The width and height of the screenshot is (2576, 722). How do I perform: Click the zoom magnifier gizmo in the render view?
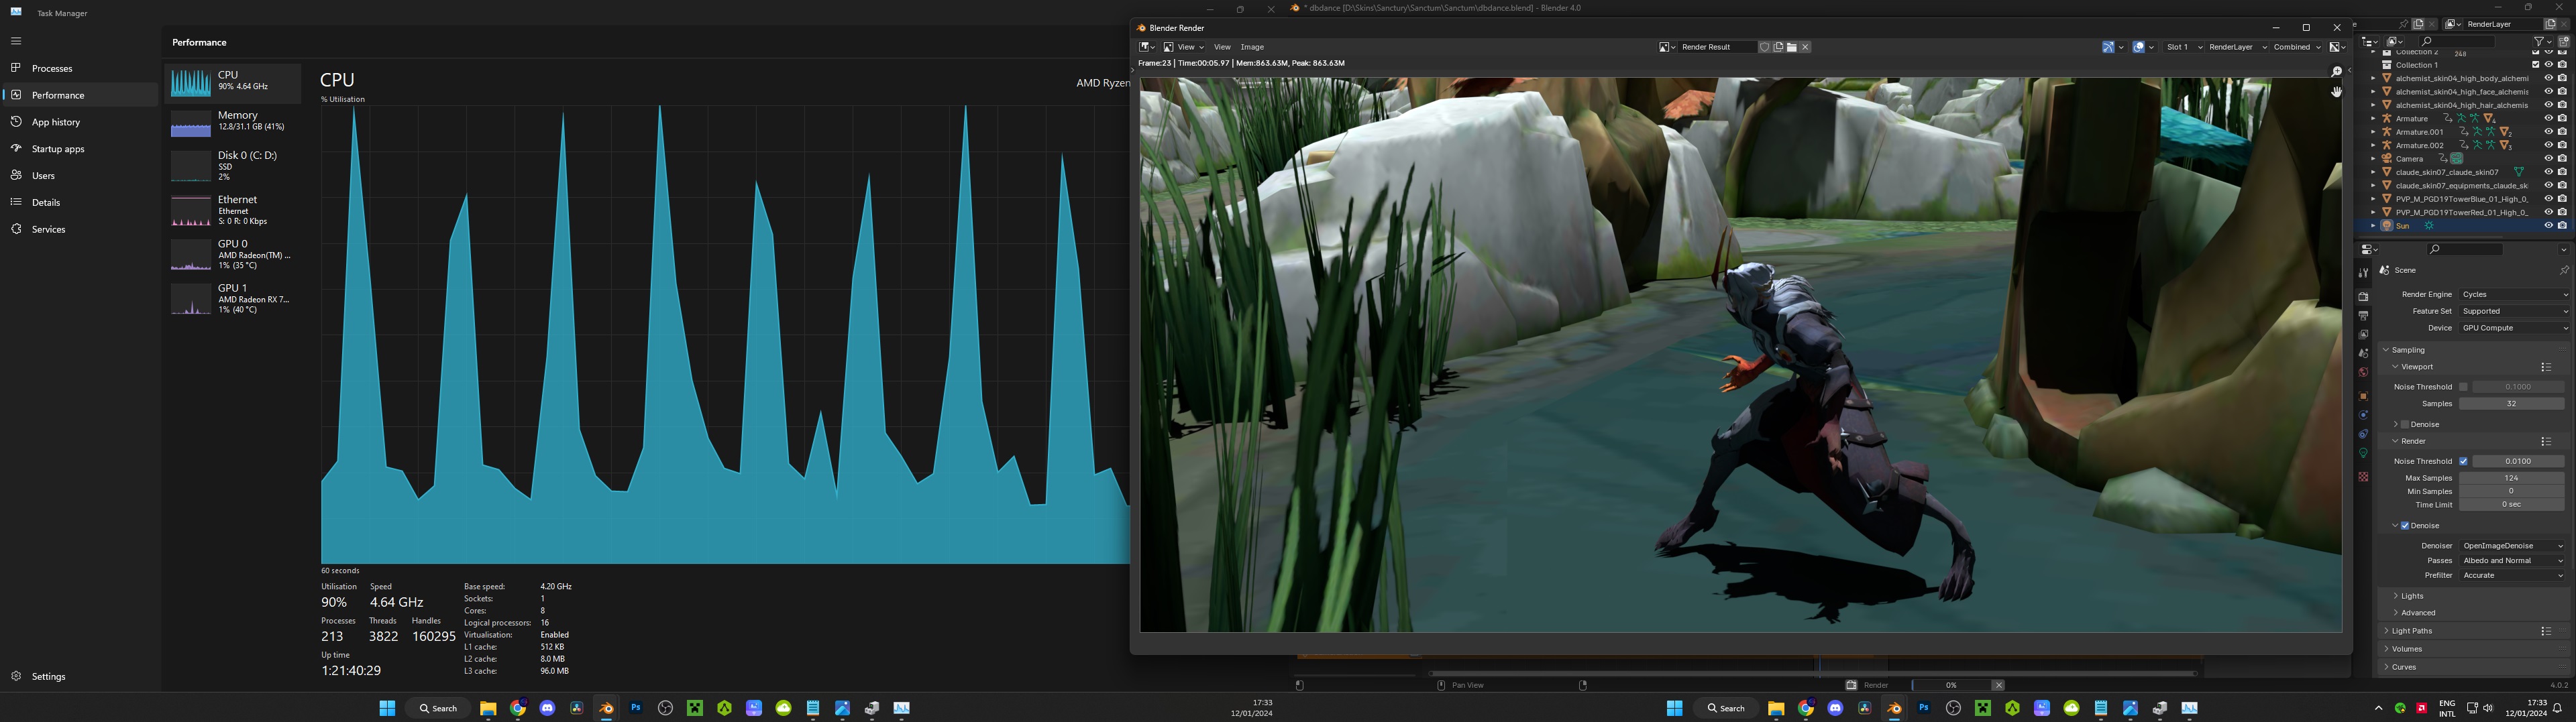point(2336,72)
